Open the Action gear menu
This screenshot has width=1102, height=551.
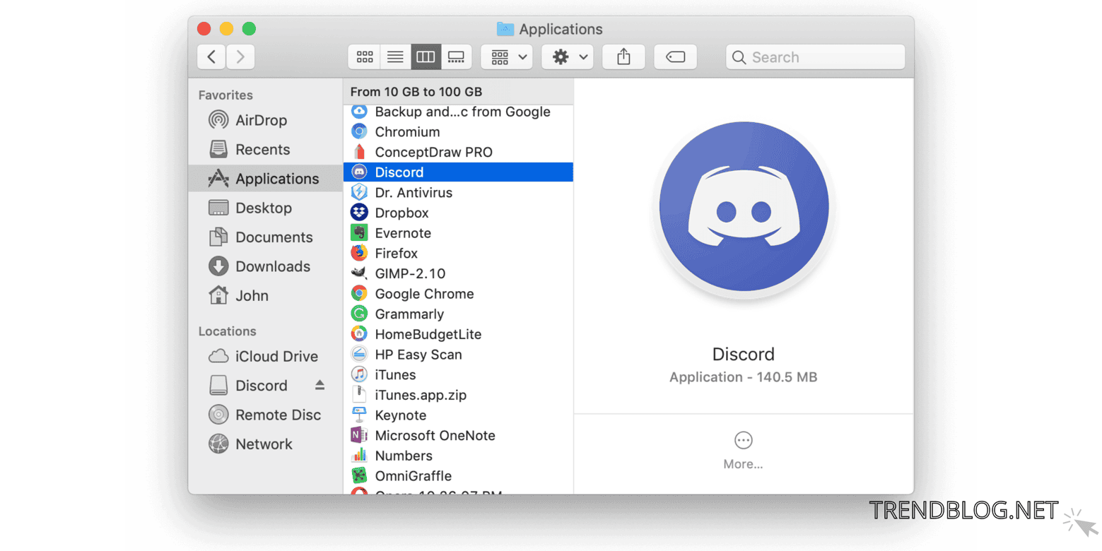(567, 57)
